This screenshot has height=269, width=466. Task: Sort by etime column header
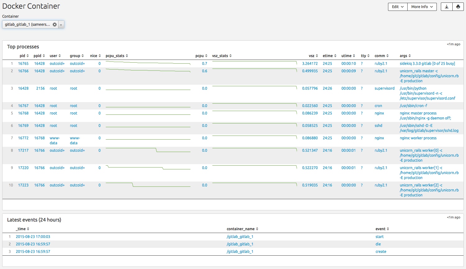(329, 56)
